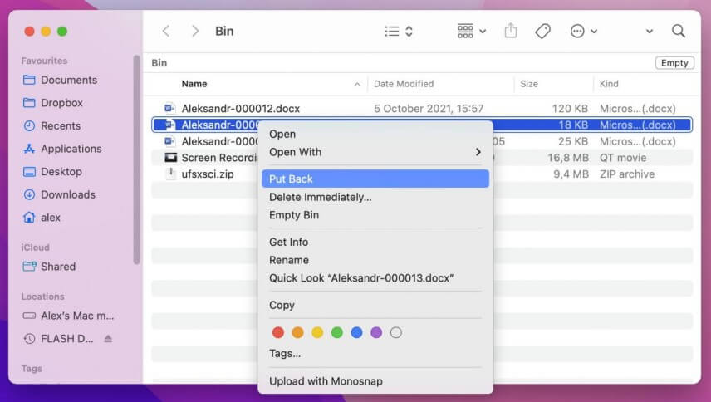Sort by the Name column header

point(194,84)
